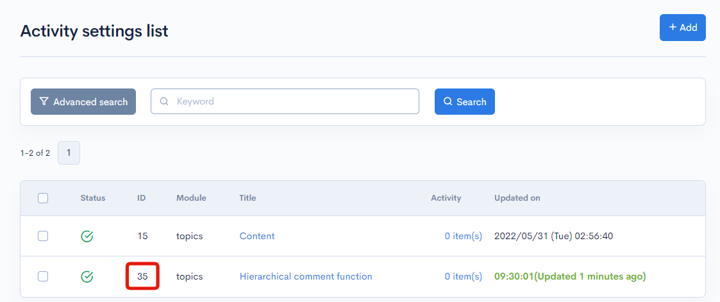
Task: Sort by the ID column header
Action: pyautogui.click(x=142, y=198)
